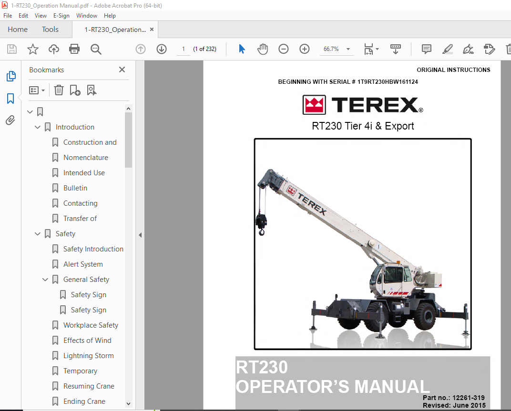Screen dimensions: 511x411
Task: Collapse the General Safety bookmark
Action: click(45, 280)
